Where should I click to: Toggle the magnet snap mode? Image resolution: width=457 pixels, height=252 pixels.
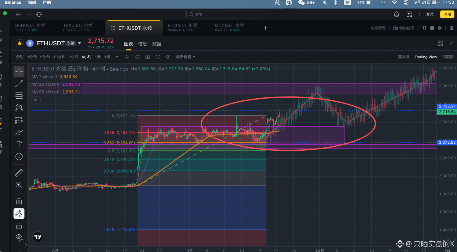(19, 201)
